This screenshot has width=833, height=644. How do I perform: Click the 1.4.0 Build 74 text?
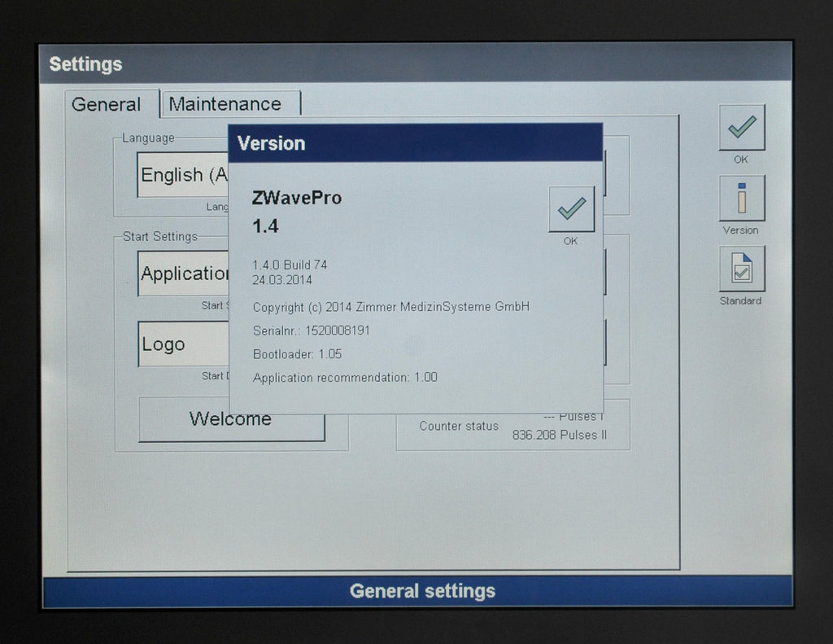click(x=290, y=265)
